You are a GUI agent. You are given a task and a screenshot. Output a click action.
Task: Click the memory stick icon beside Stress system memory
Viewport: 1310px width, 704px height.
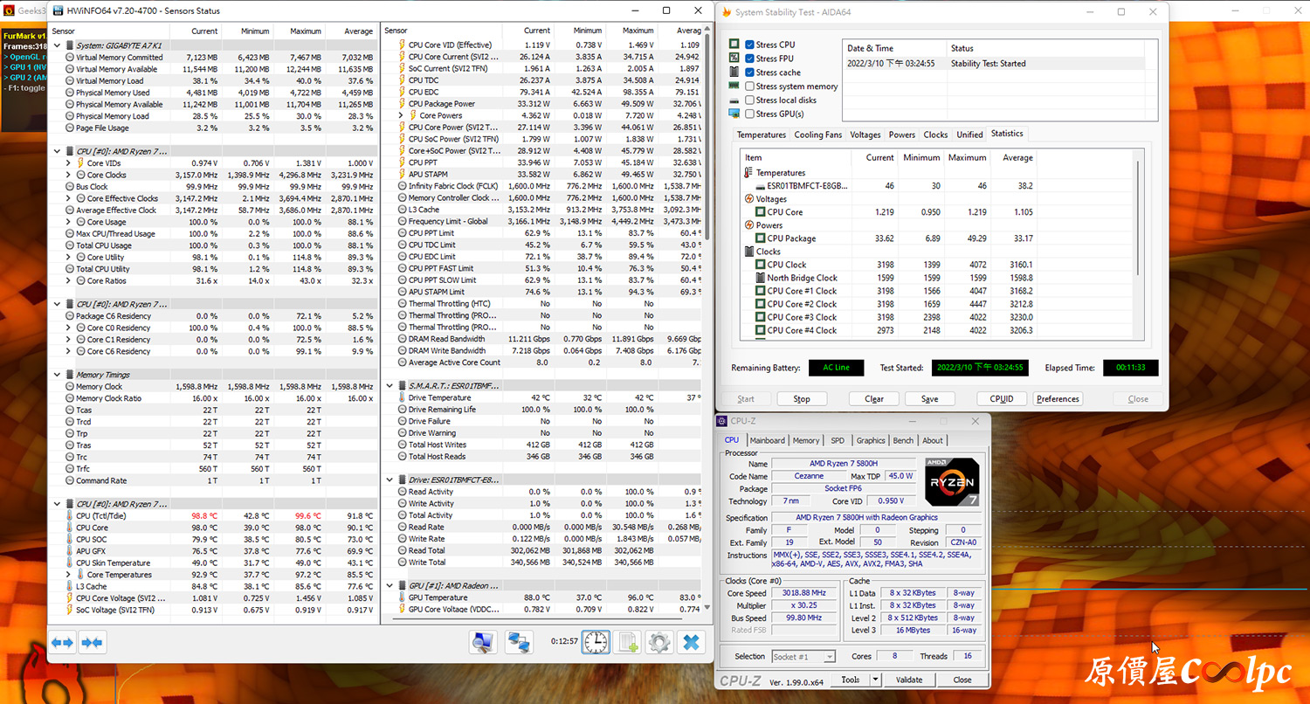pyautogui.click(x=734, y=86)
